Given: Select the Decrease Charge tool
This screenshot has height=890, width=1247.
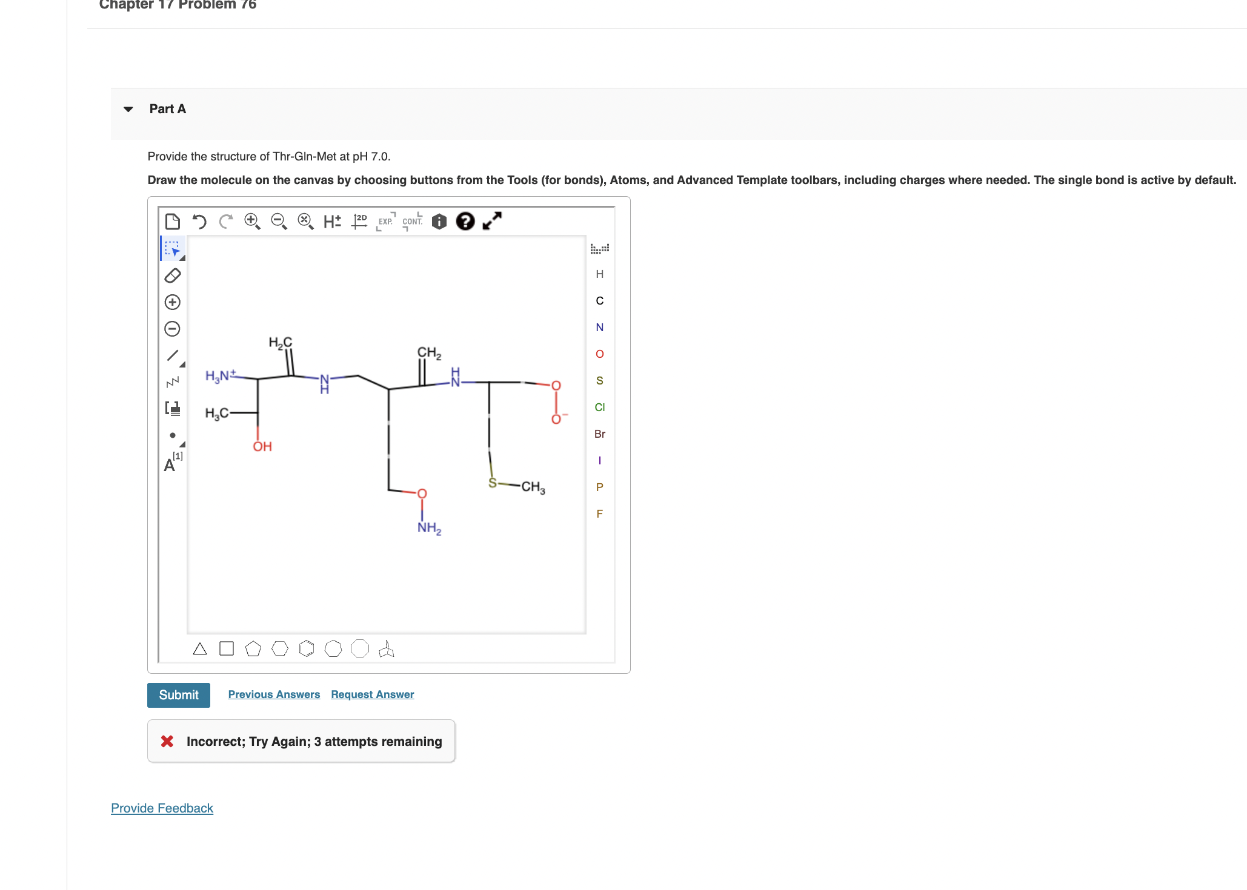Looking at the screenshot, I should [x=172, y=328].
